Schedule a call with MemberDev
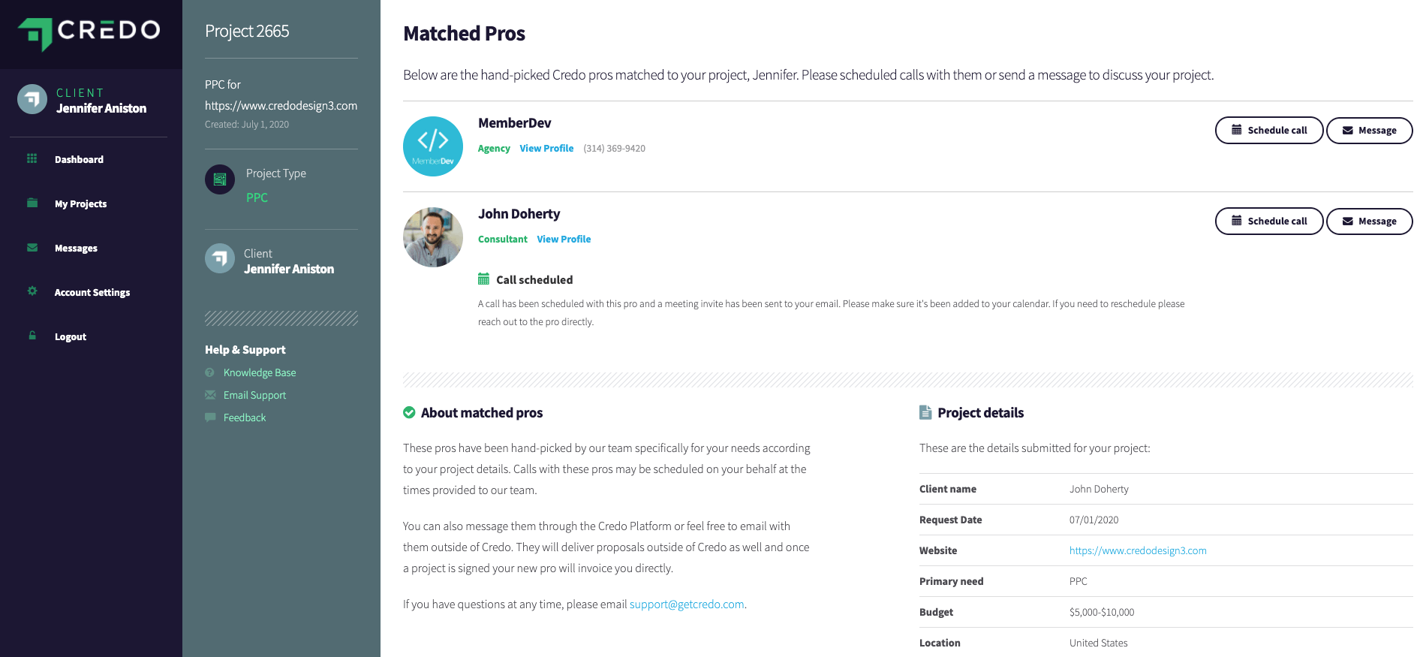 tap(1269, 131)
